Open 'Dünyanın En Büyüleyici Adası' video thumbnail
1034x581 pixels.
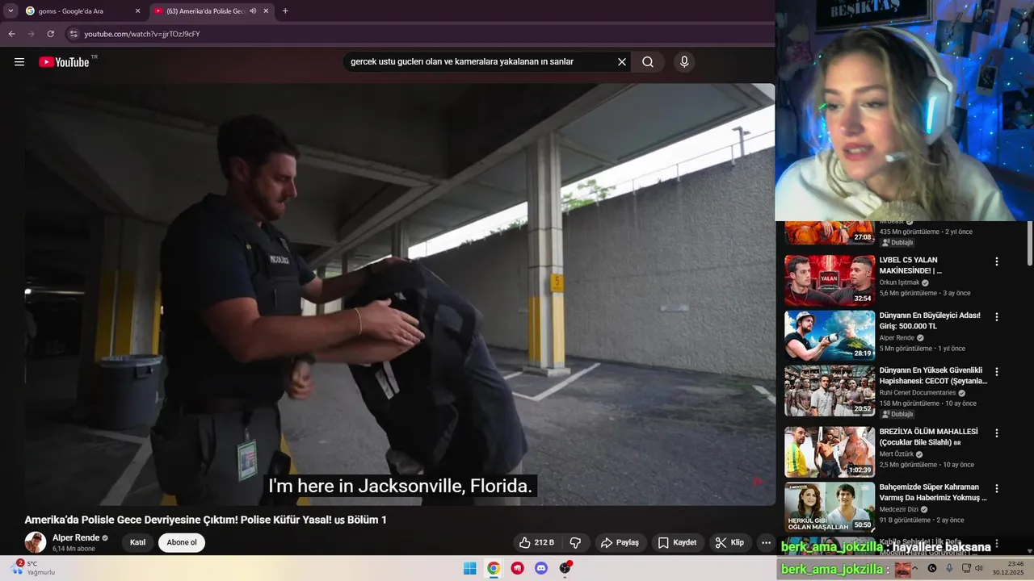pos(830,336)
